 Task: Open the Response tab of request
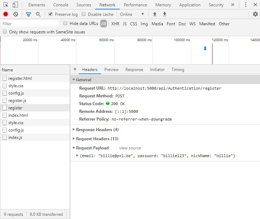(x=134, y=70)
